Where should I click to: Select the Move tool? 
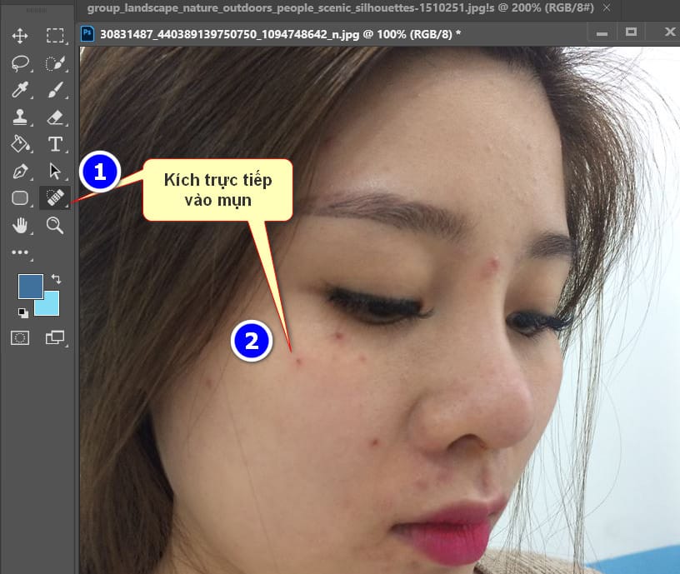point(21,36)
